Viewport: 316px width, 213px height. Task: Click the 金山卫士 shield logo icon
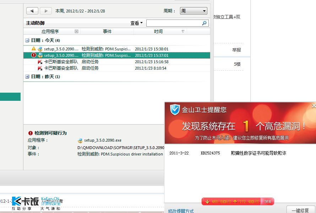pyautogui.click(x=175, y=110)
